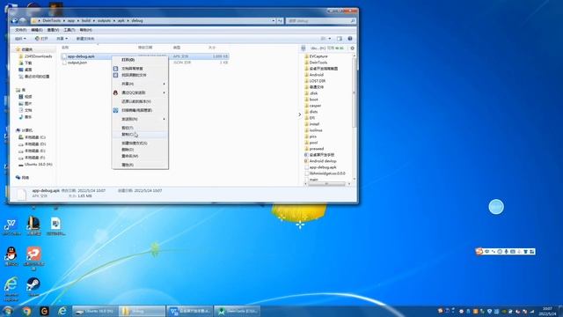Open Chrome from the taskbar
The height and width of the screenshot is (317, 563).
click(x=27, y=311)
